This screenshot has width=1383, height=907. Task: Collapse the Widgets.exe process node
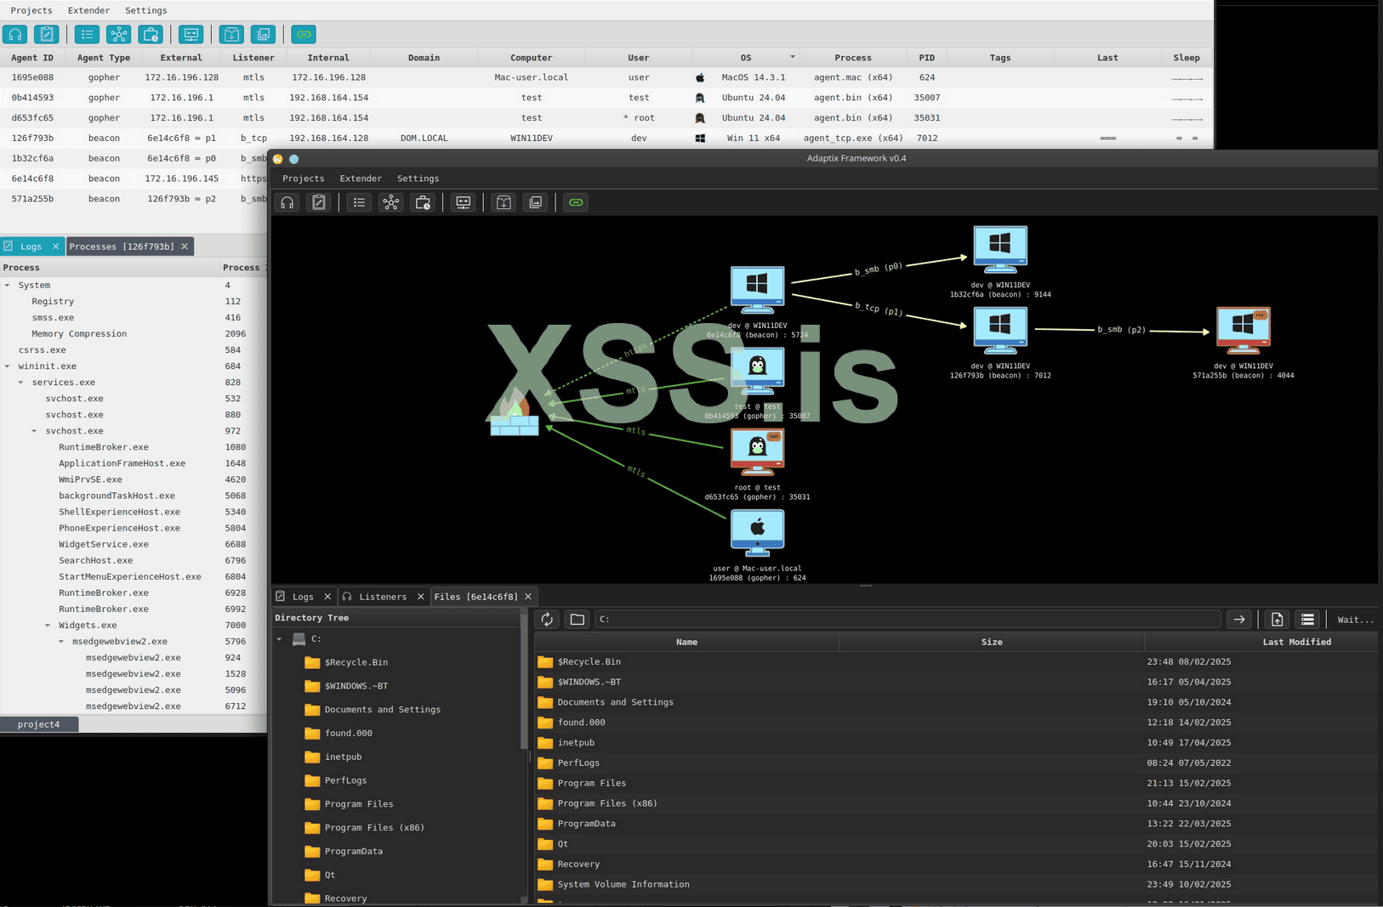[48, 626]
